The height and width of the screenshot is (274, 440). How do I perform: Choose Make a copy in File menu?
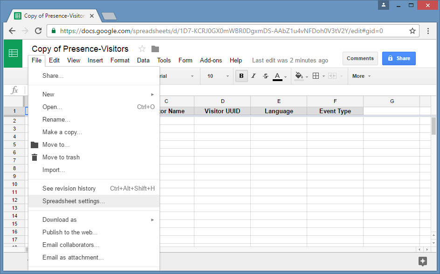tap(62, 132)
